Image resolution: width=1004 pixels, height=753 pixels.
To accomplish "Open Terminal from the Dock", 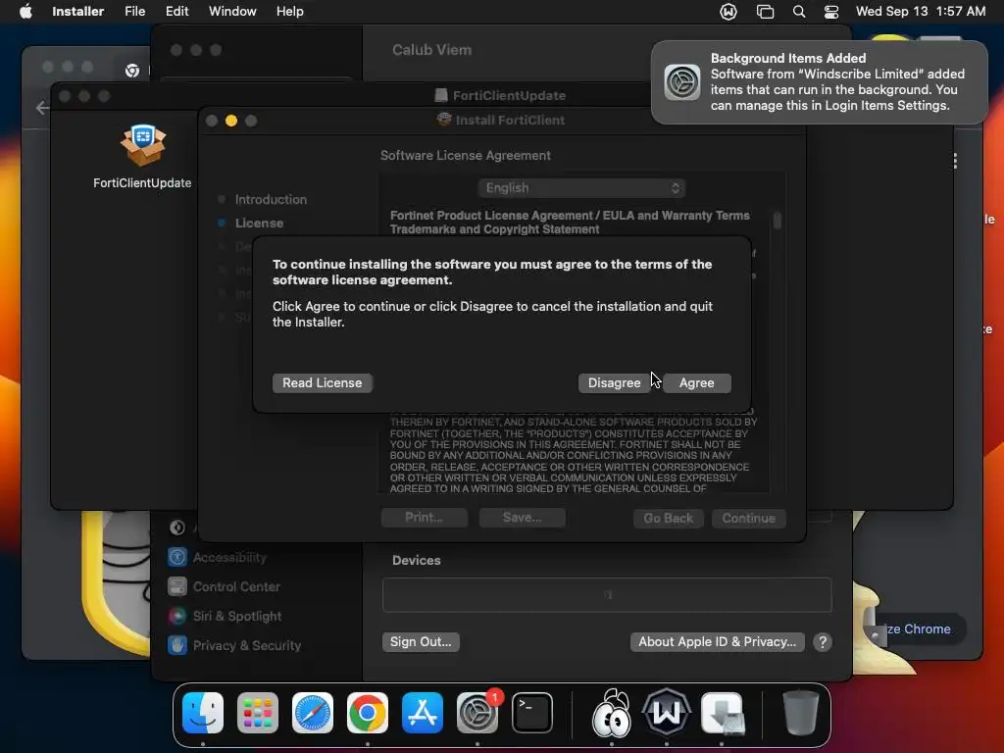I will [x=532, y=713].
